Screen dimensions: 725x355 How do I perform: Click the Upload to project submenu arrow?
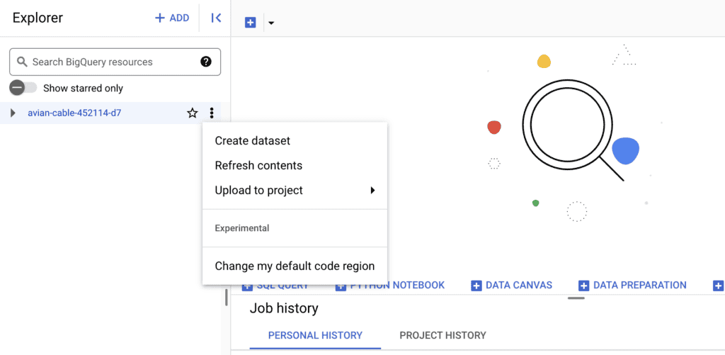tap(372, 190)
